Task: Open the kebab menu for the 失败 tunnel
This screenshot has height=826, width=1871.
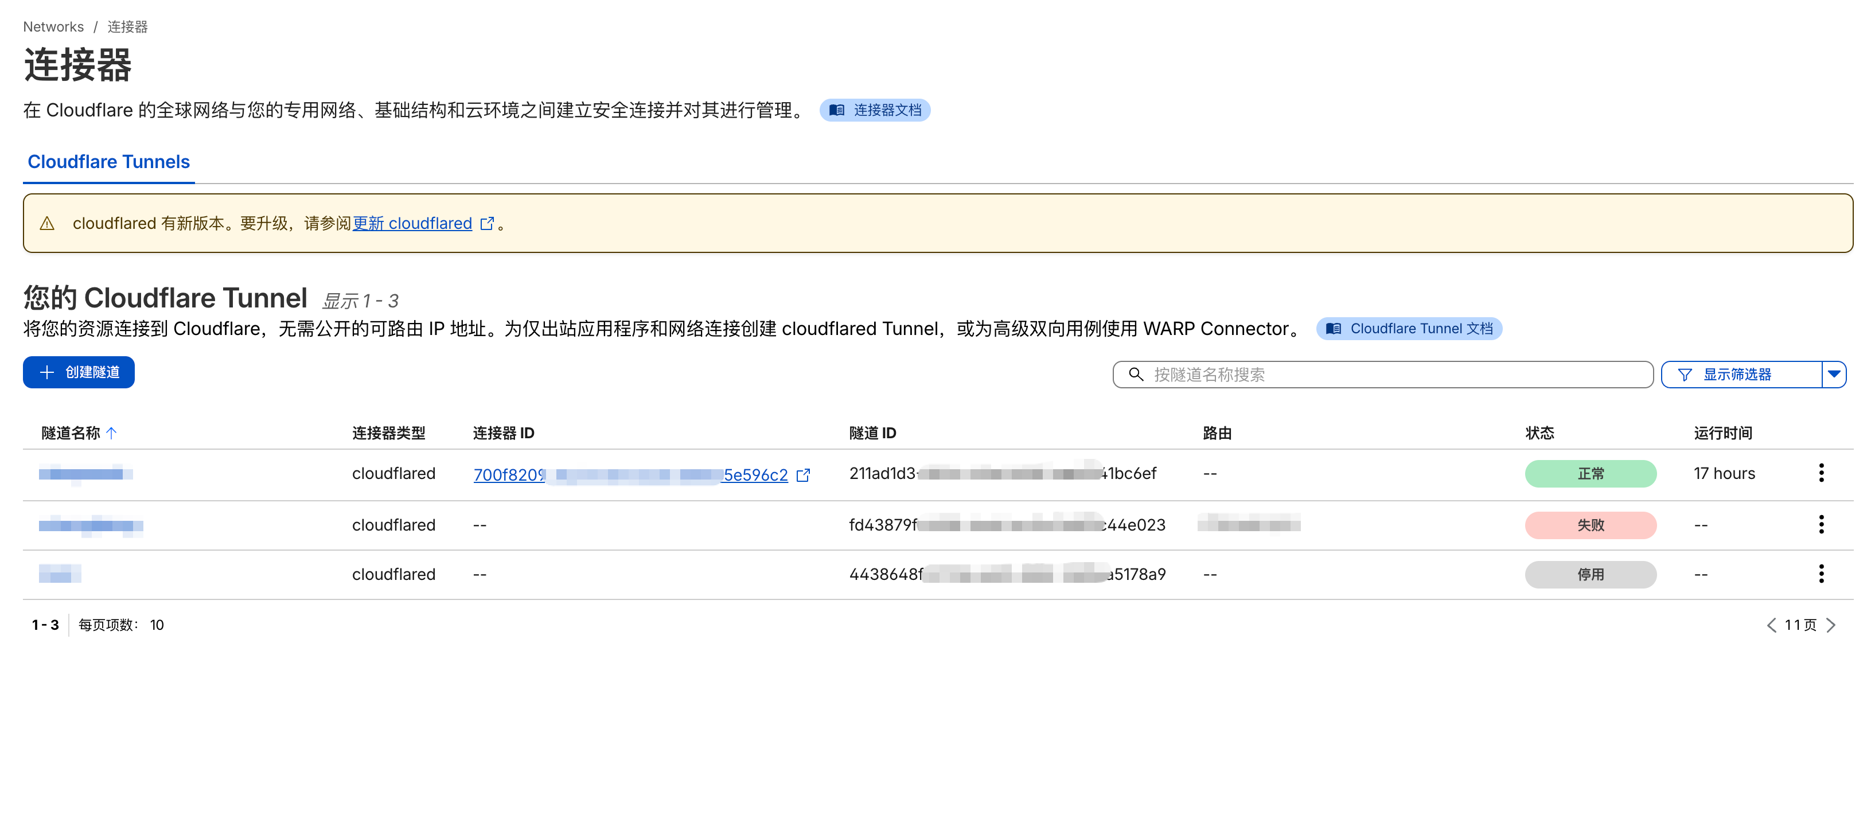Action: tap(1822, 524)
